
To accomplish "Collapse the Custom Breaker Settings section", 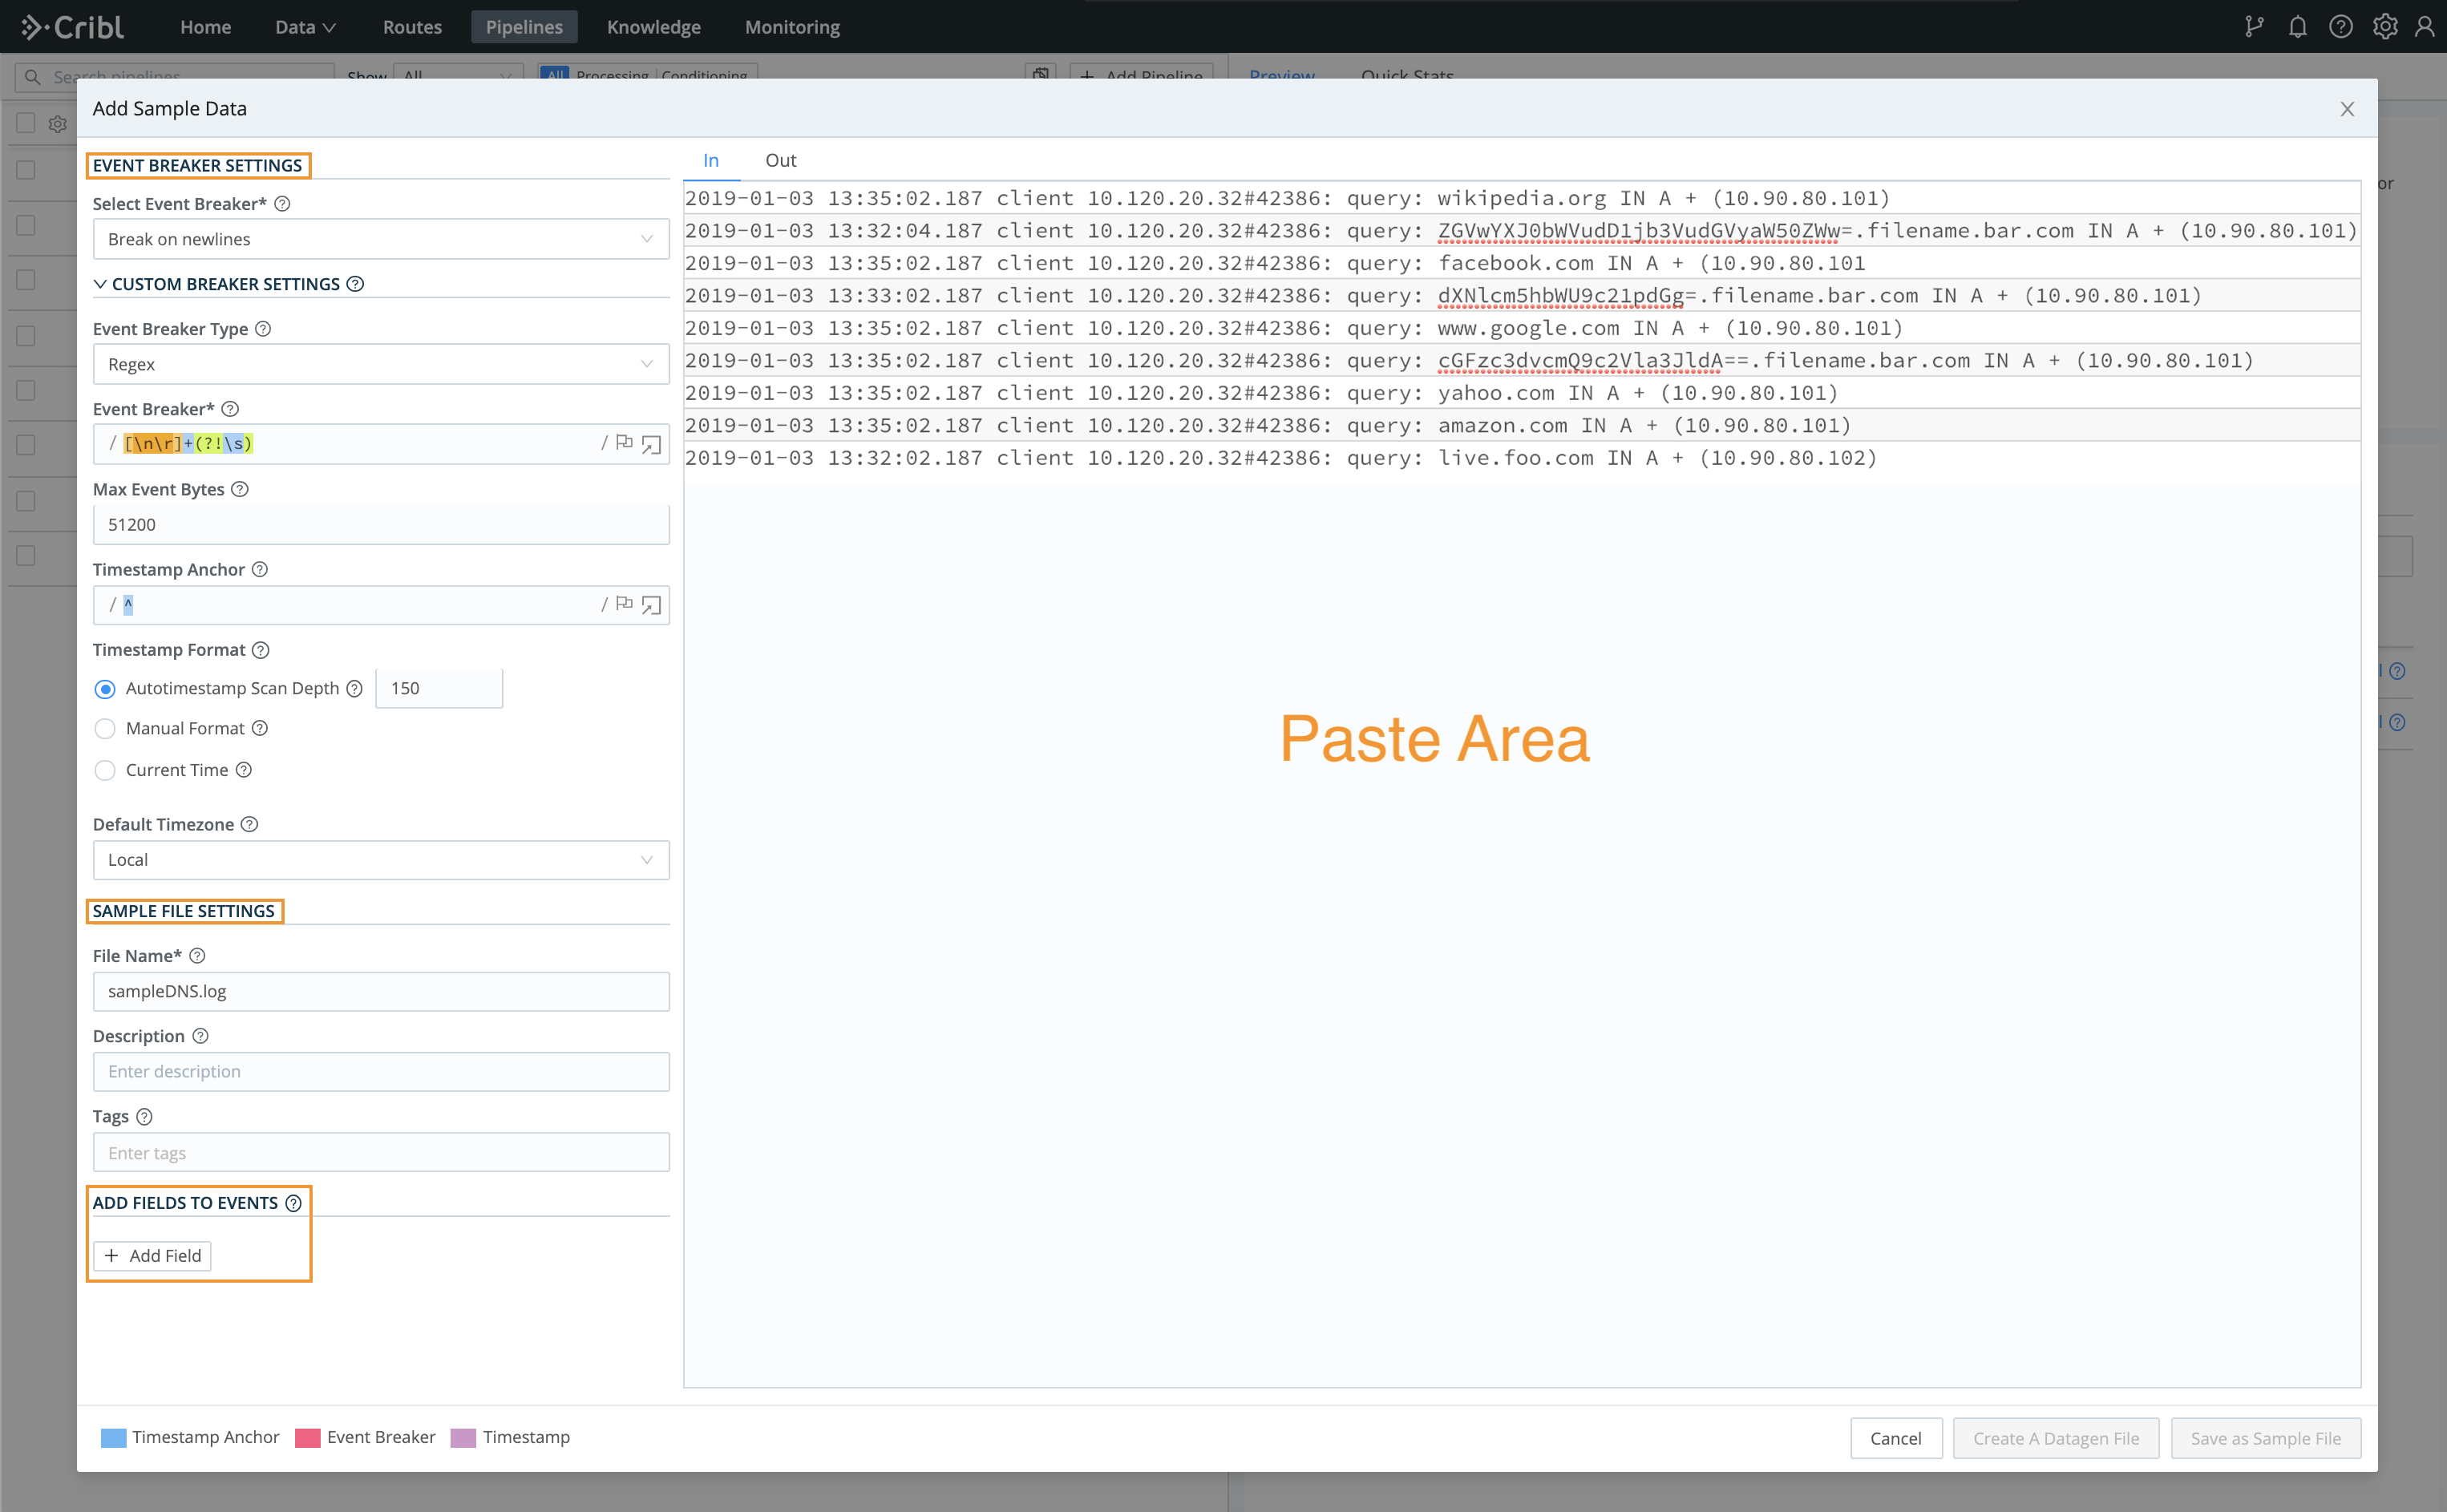I will 100,284.
